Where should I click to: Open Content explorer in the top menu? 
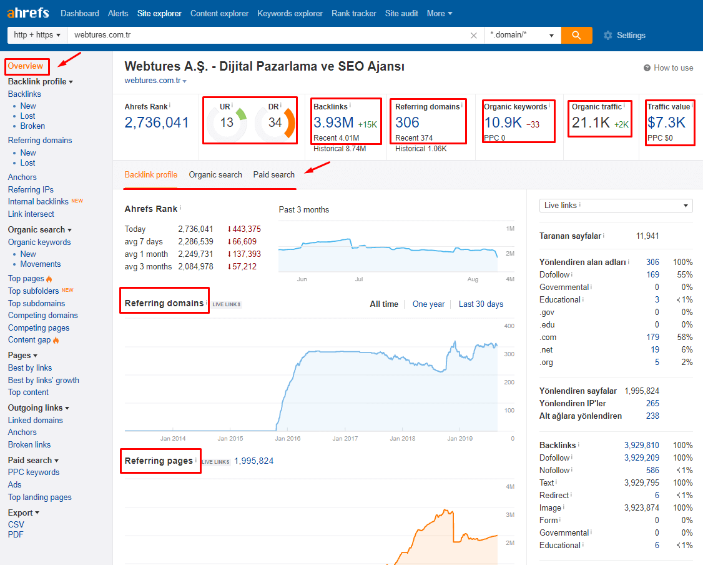[x=219, y=14]
